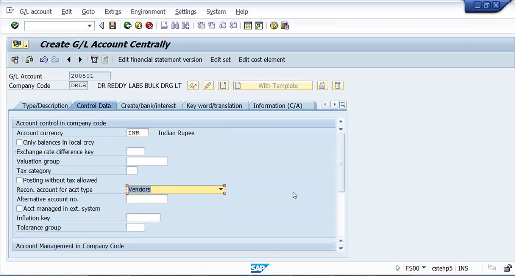
Task: Click the 'Edit cost element' button
Action: pos(262,59)
